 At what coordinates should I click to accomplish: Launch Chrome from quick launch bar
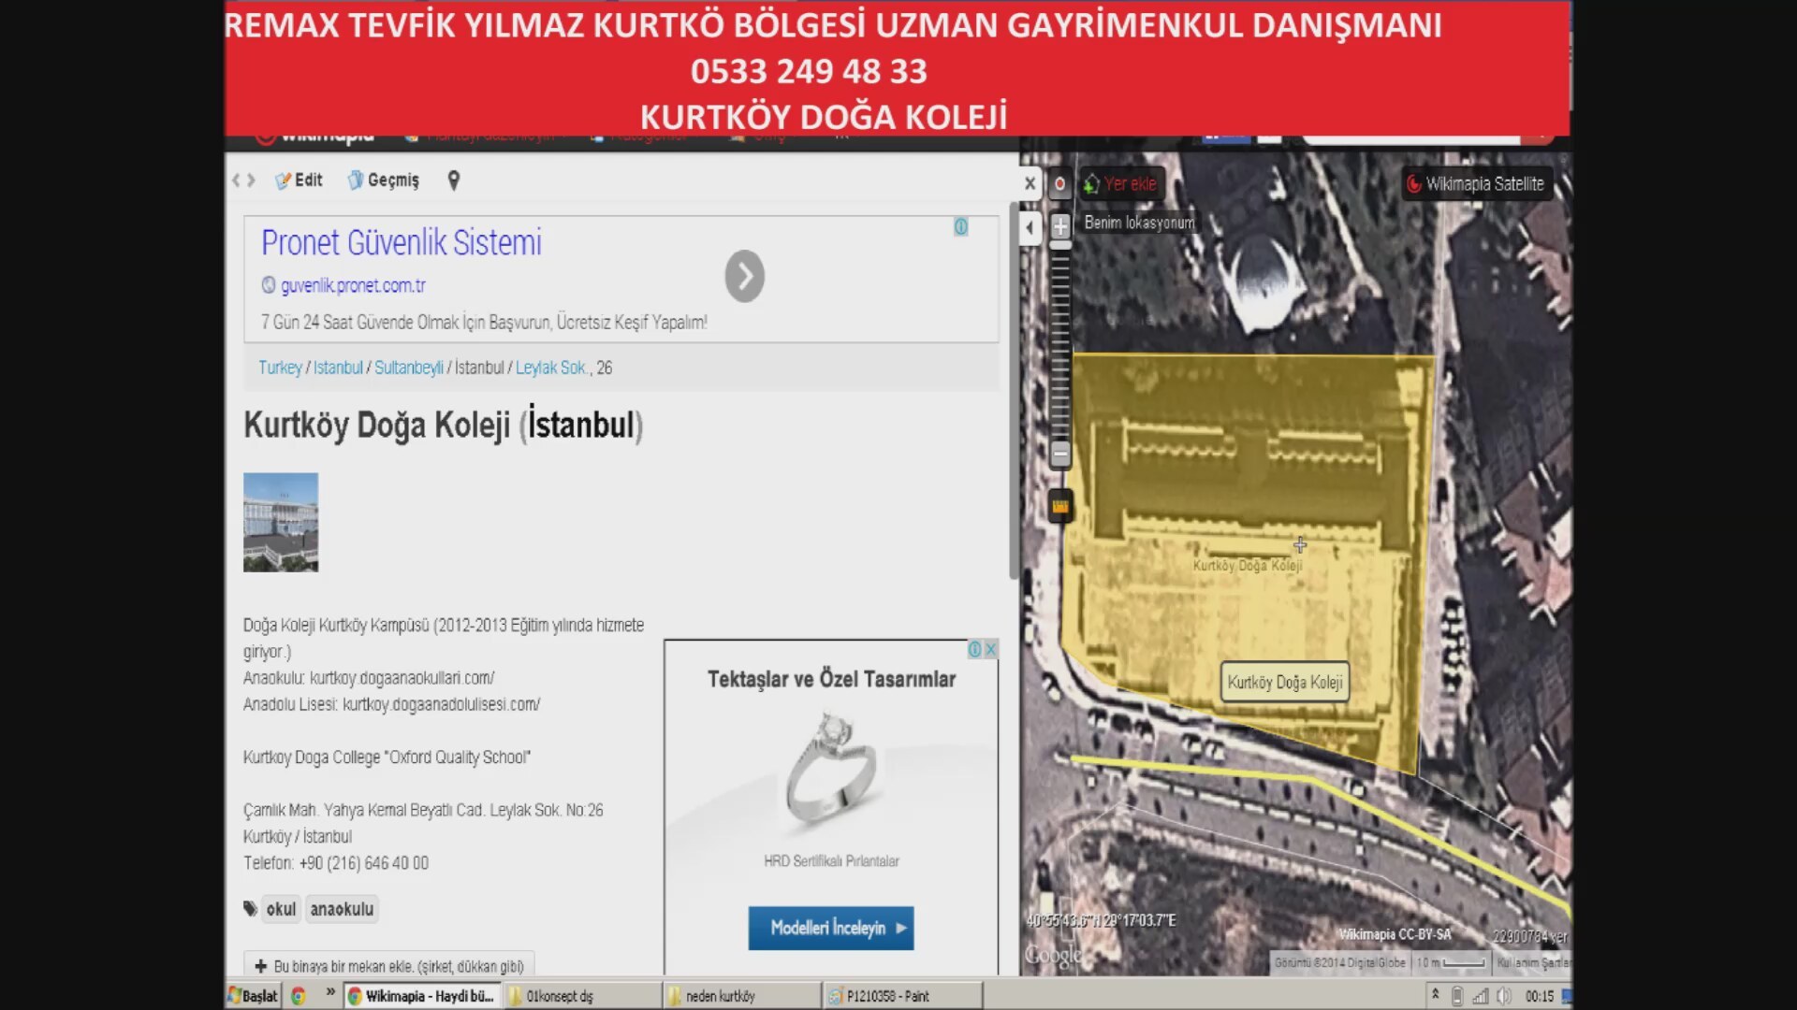pyautogui.click(x=299, y=996)
